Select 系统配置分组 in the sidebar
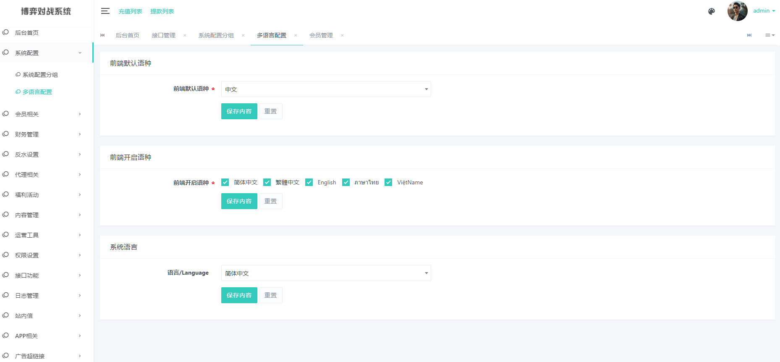Screen dimensions: 780x362 40,75
